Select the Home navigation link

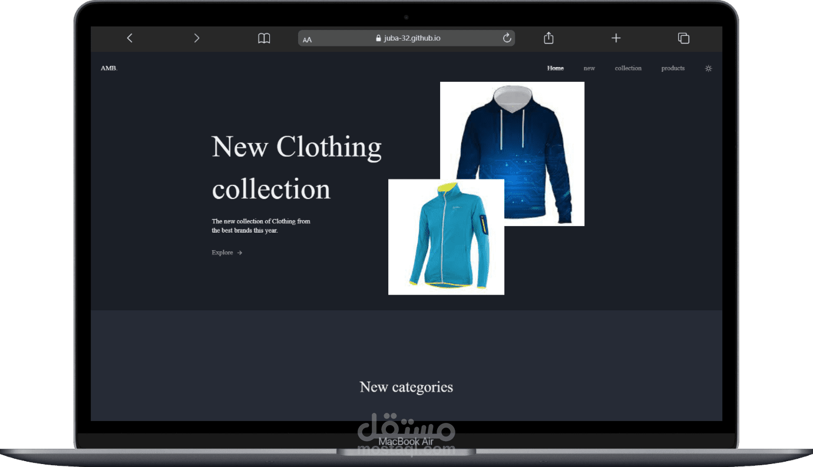[x=555, y=68]
